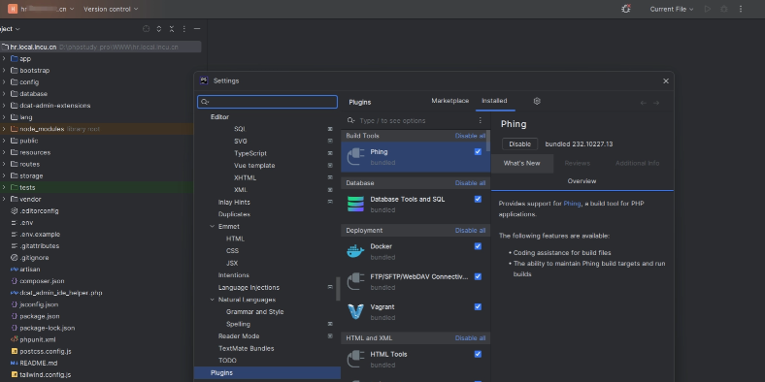Expand the vendor folder
This screenshot has width=765, height=382.
pyautogui.click(x=4, y=199)
